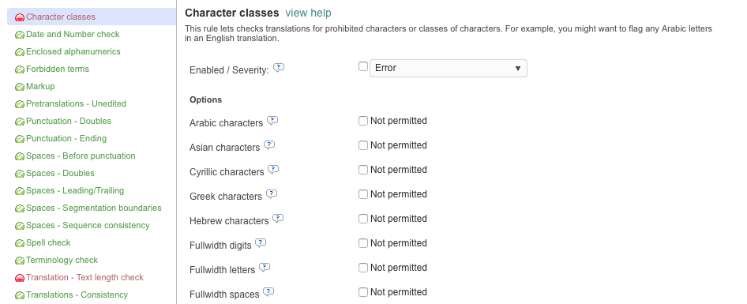Click red disabled icon beside Character classes

click(x=20, y=17)
